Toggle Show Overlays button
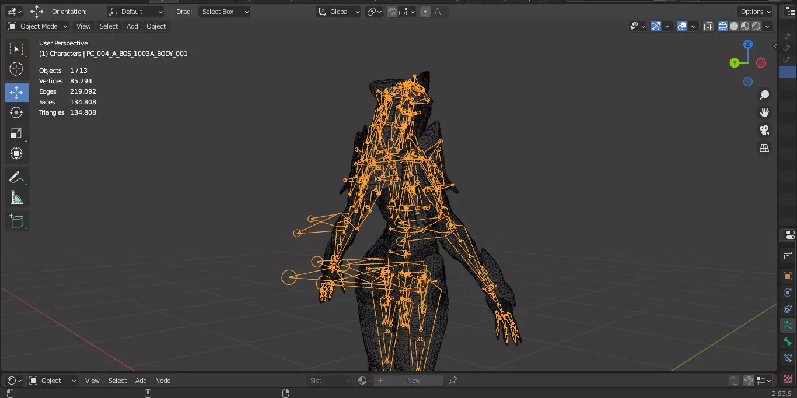 [682, 26]
